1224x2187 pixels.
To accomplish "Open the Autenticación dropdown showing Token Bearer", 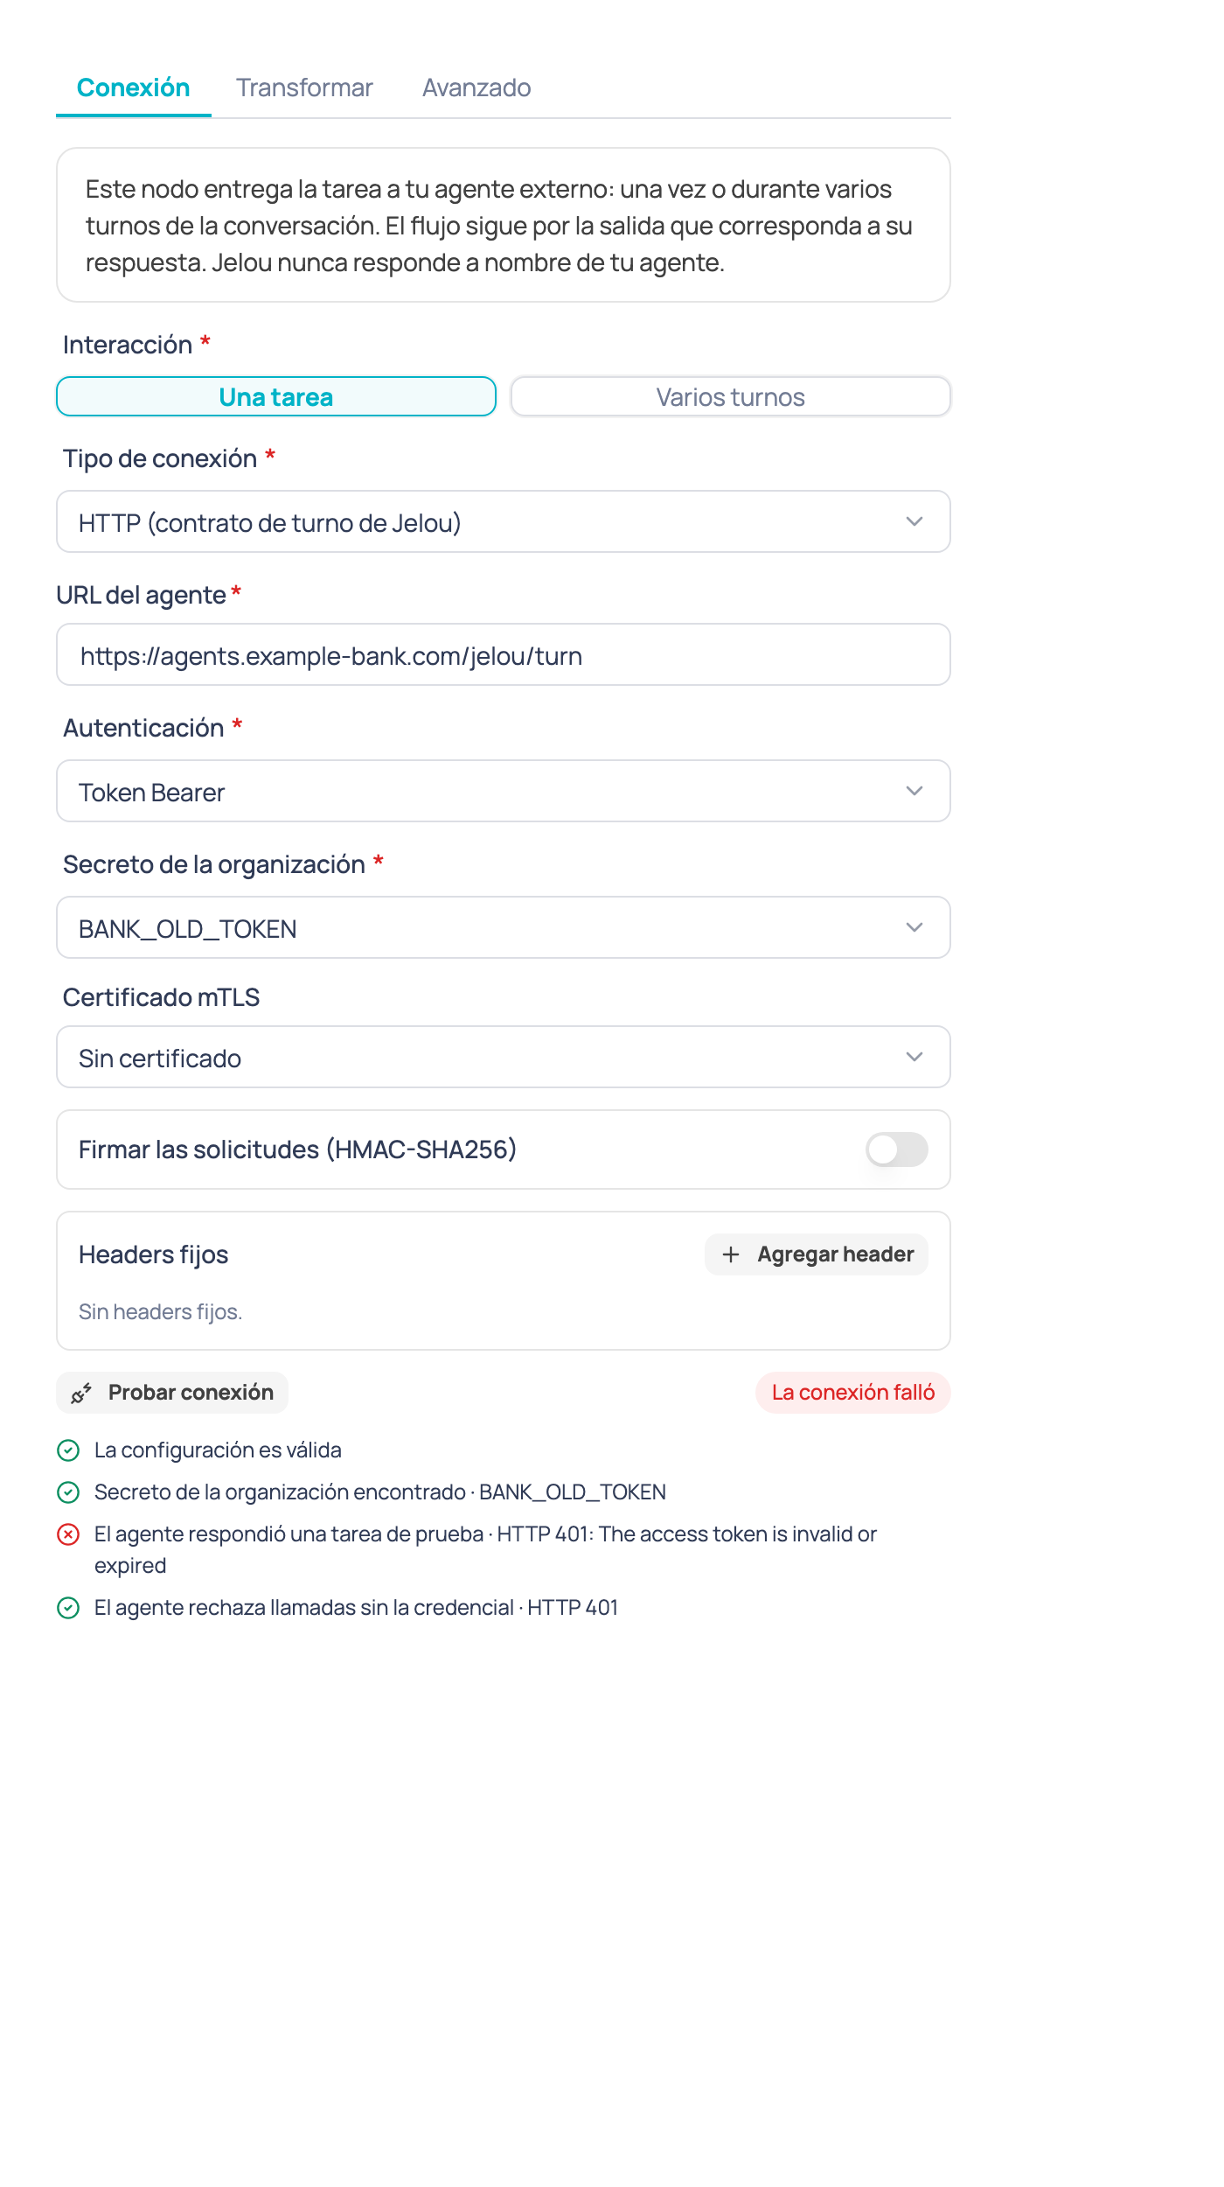I will (504, 791).
